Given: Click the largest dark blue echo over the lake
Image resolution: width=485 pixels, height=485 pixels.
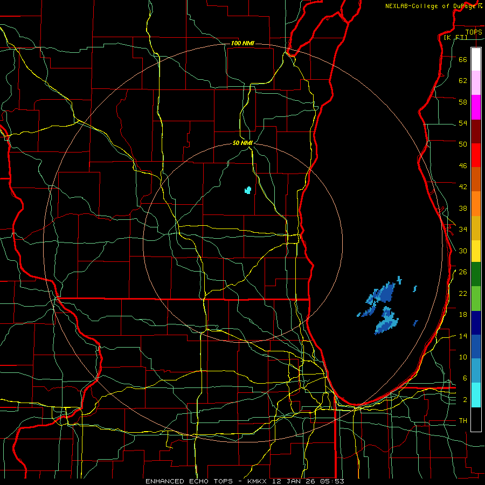Looking at the screenshot, I should 386,293.
